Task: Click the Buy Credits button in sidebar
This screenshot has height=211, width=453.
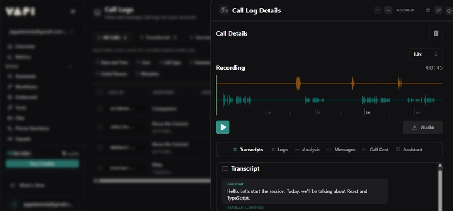Action: pyautogui.click(x=42, y=164)
